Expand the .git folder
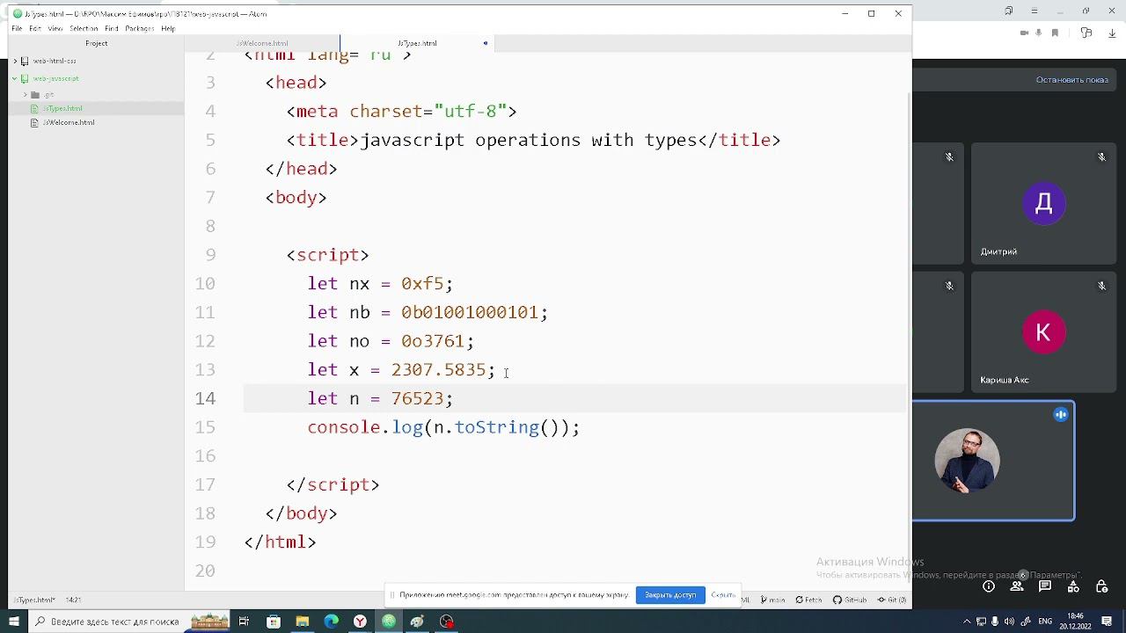The image size is (1126, 633). coord(26,94)
